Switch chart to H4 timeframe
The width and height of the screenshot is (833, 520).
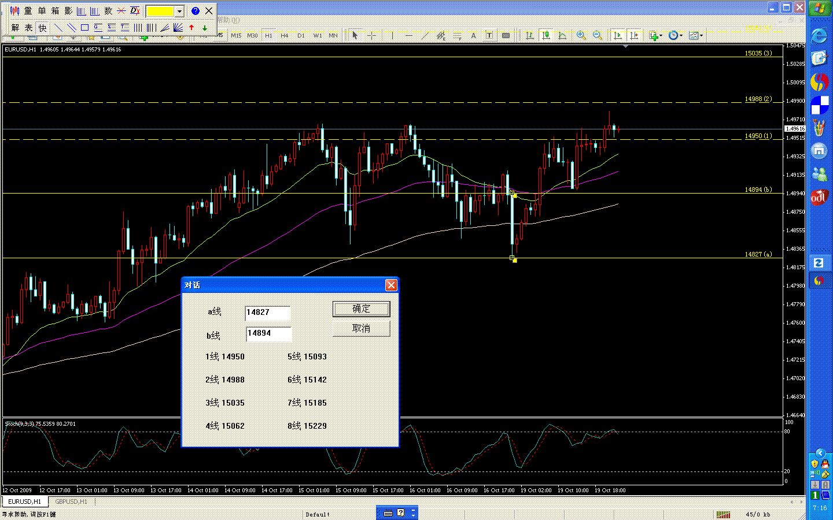point(285,35)
